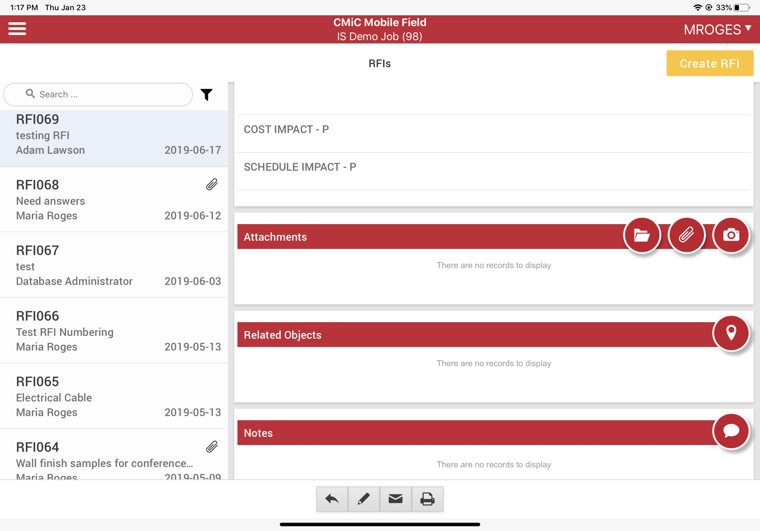Open folder browse in Attachments

[x=642, y=235]
